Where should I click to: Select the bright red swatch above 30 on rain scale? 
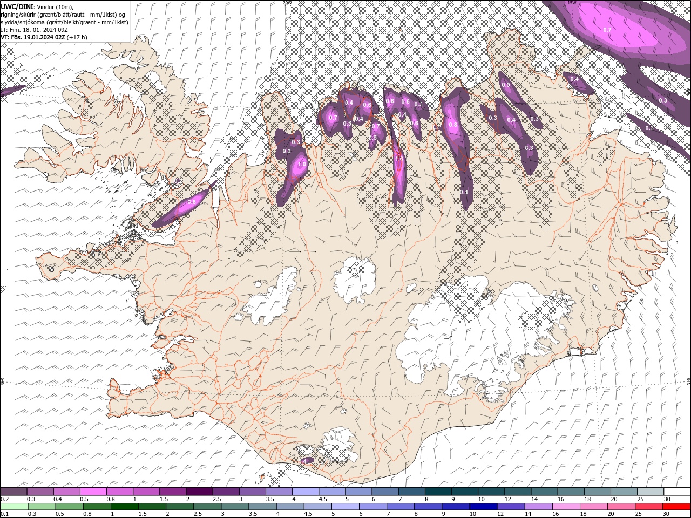point(677,506)
